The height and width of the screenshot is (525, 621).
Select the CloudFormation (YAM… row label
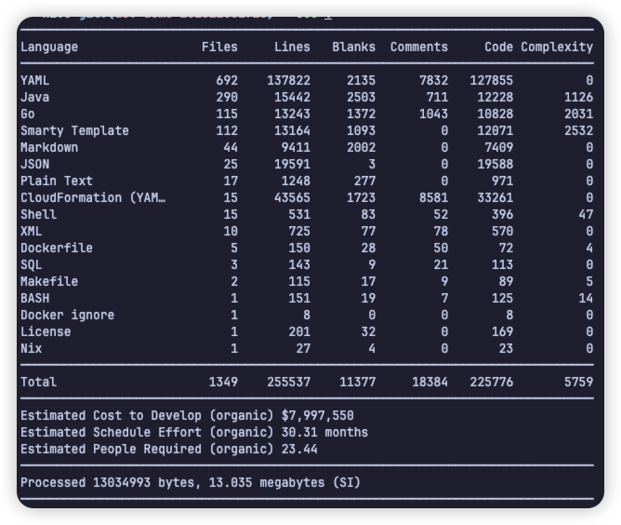point(93,197)
